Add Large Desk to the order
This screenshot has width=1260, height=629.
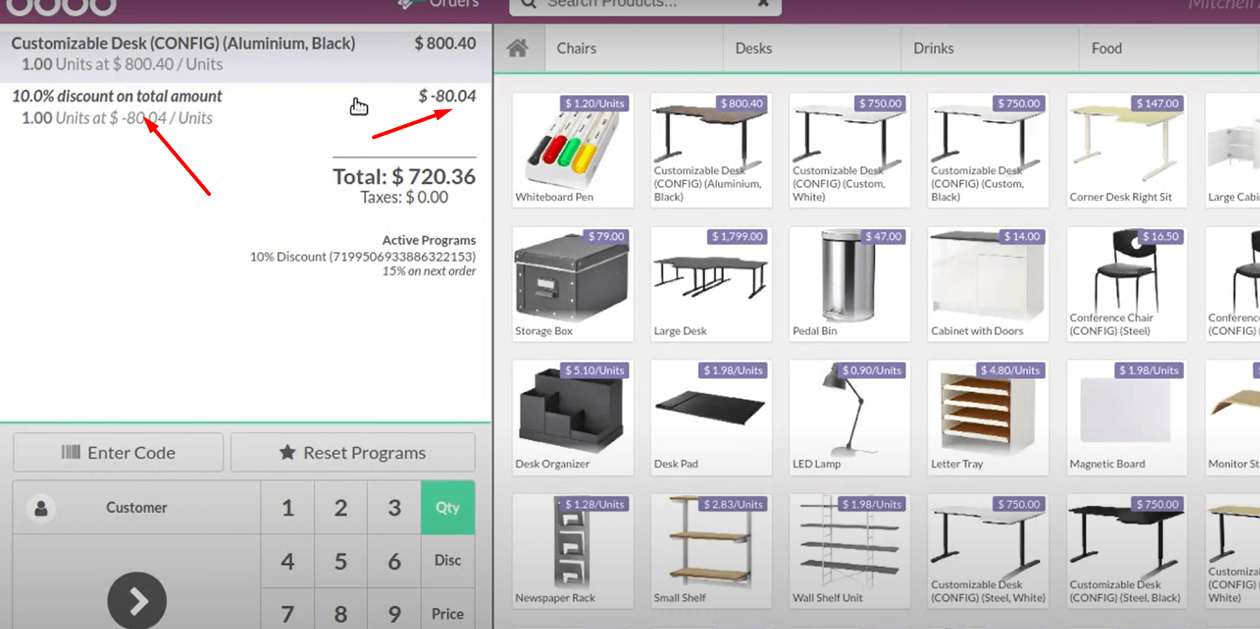click(711, 283)
